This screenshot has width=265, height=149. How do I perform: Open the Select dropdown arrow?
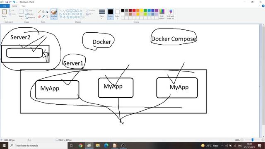pyautogui.click(x=21, y=18)
